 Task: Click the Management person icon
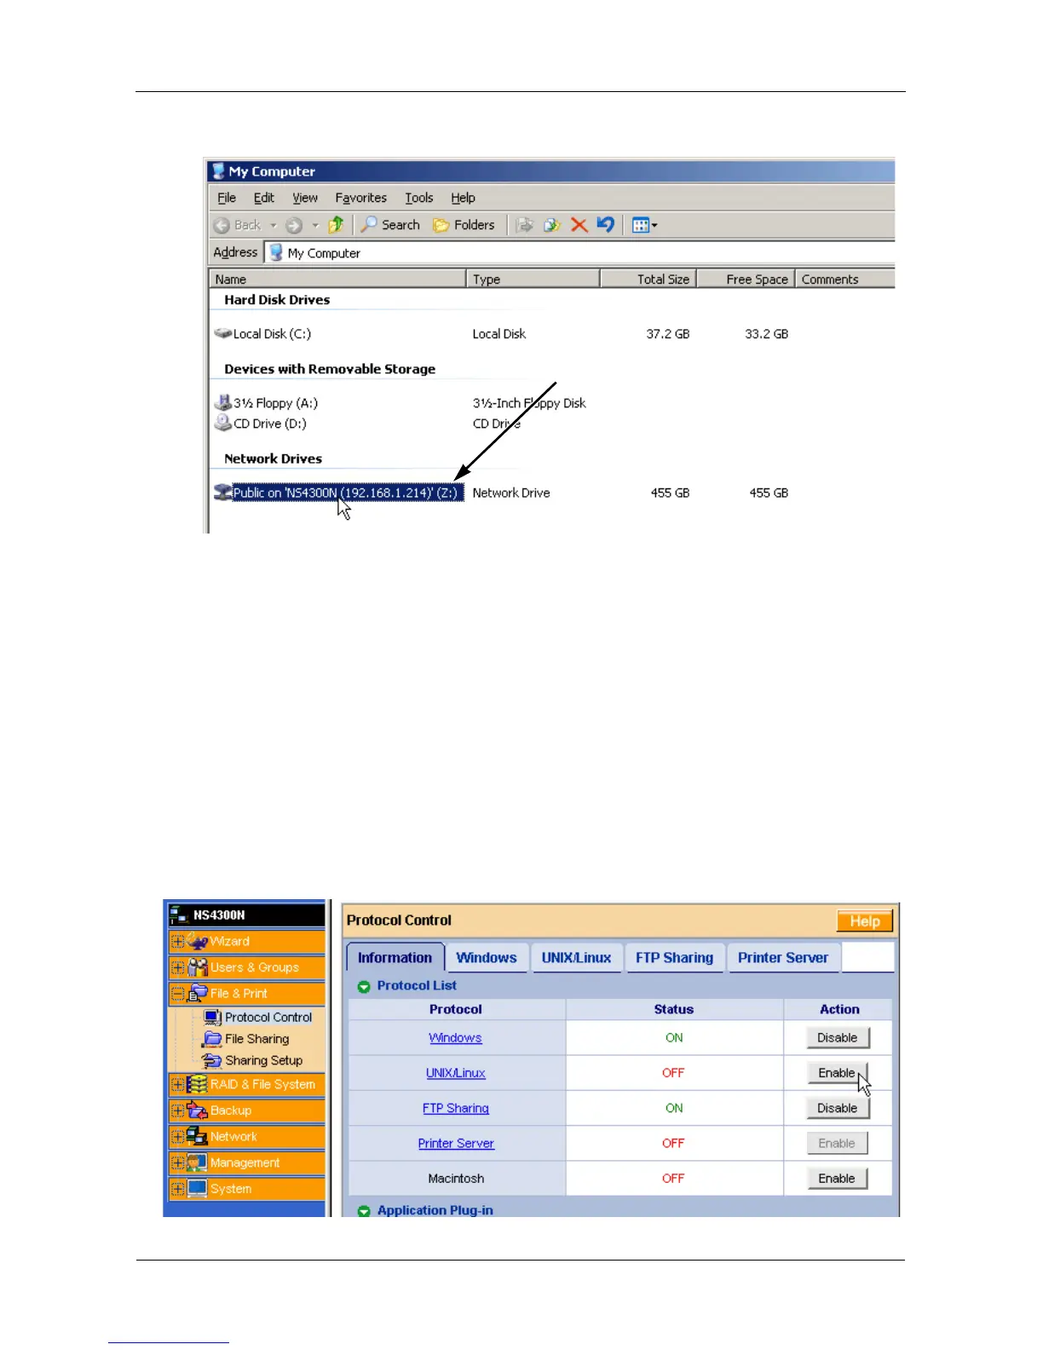(x=198, y=1162)
